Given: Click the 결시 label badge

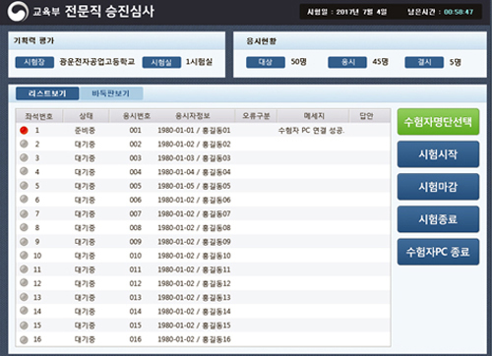Looking at the screenshot, I should [x=424, y=62].
